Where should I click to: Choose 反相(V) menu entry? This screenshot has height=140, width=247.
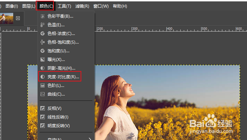(66, 108)
